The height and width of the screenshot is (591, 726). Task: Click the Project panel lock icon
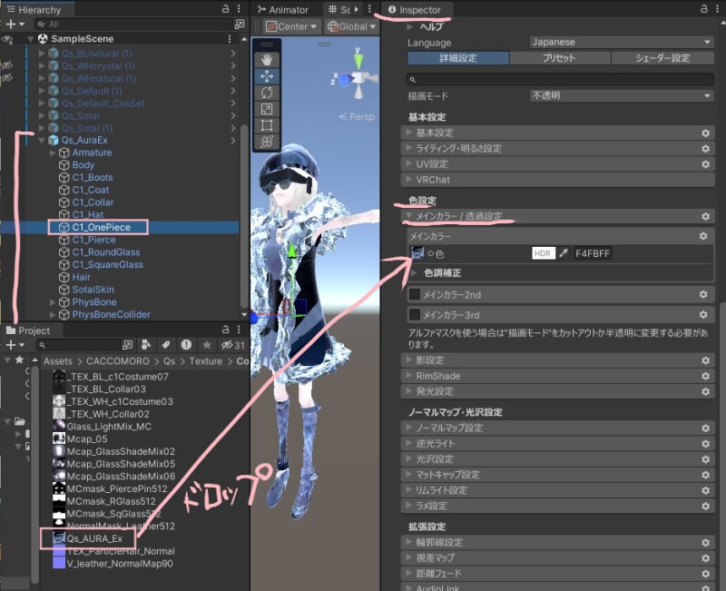coord(225,330)
